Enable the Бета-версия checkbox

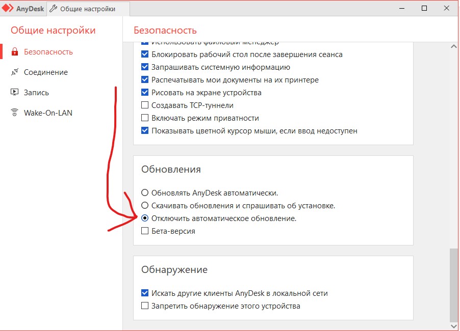(x=145, y=231)
